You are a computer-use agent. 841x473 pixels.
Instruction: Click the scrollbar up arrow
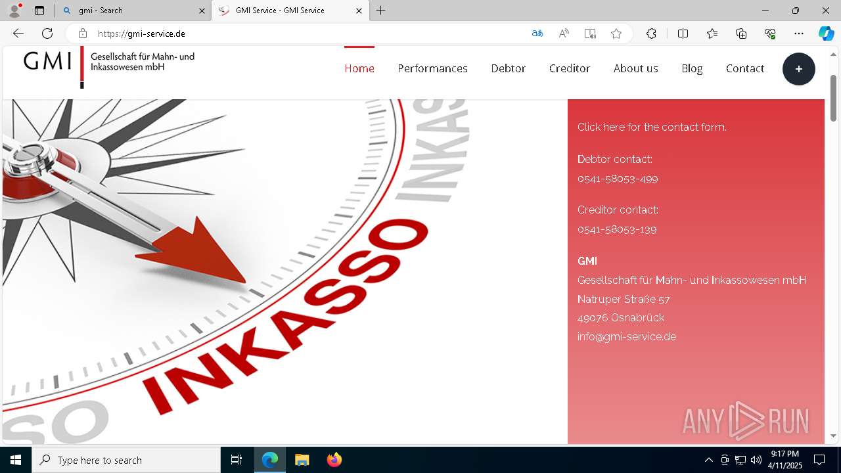[834, 54]
